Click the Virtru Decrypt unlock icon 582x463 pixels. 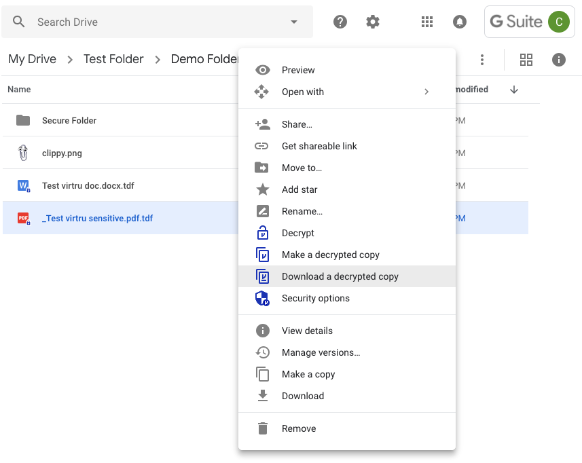(x=262, y=233)
